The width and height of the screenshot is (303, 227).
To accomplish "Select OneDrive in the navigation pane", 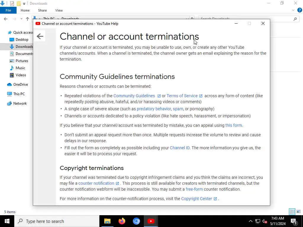I will pyautogui.click(x=17, y=85).
